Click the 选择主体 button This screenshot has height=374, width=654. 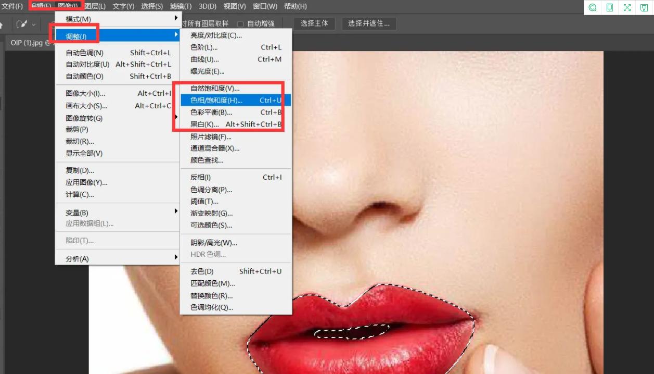click(314, 23)
